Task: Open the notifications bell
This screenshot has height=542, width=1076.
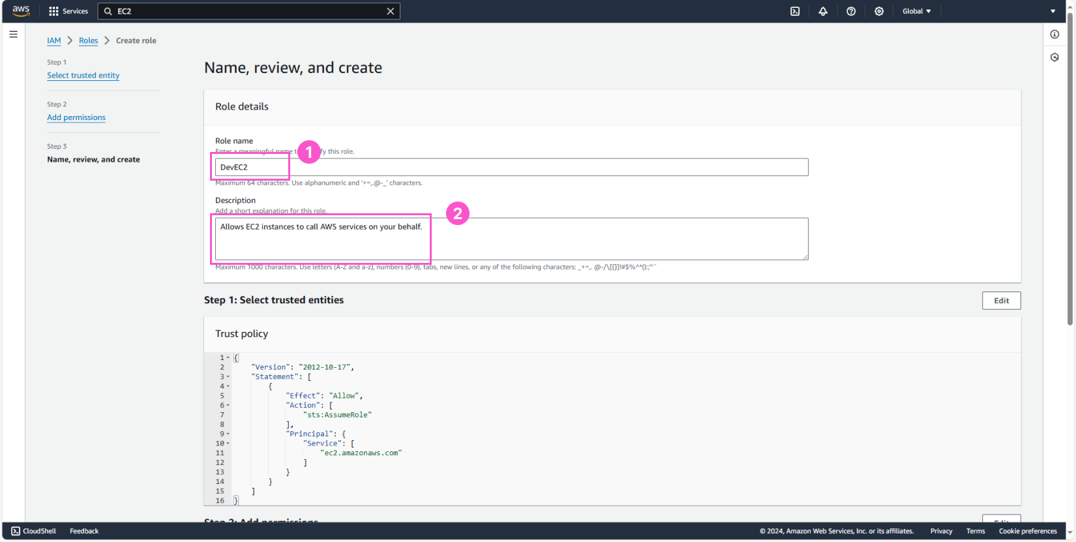Action: click(x=823, y=11)
